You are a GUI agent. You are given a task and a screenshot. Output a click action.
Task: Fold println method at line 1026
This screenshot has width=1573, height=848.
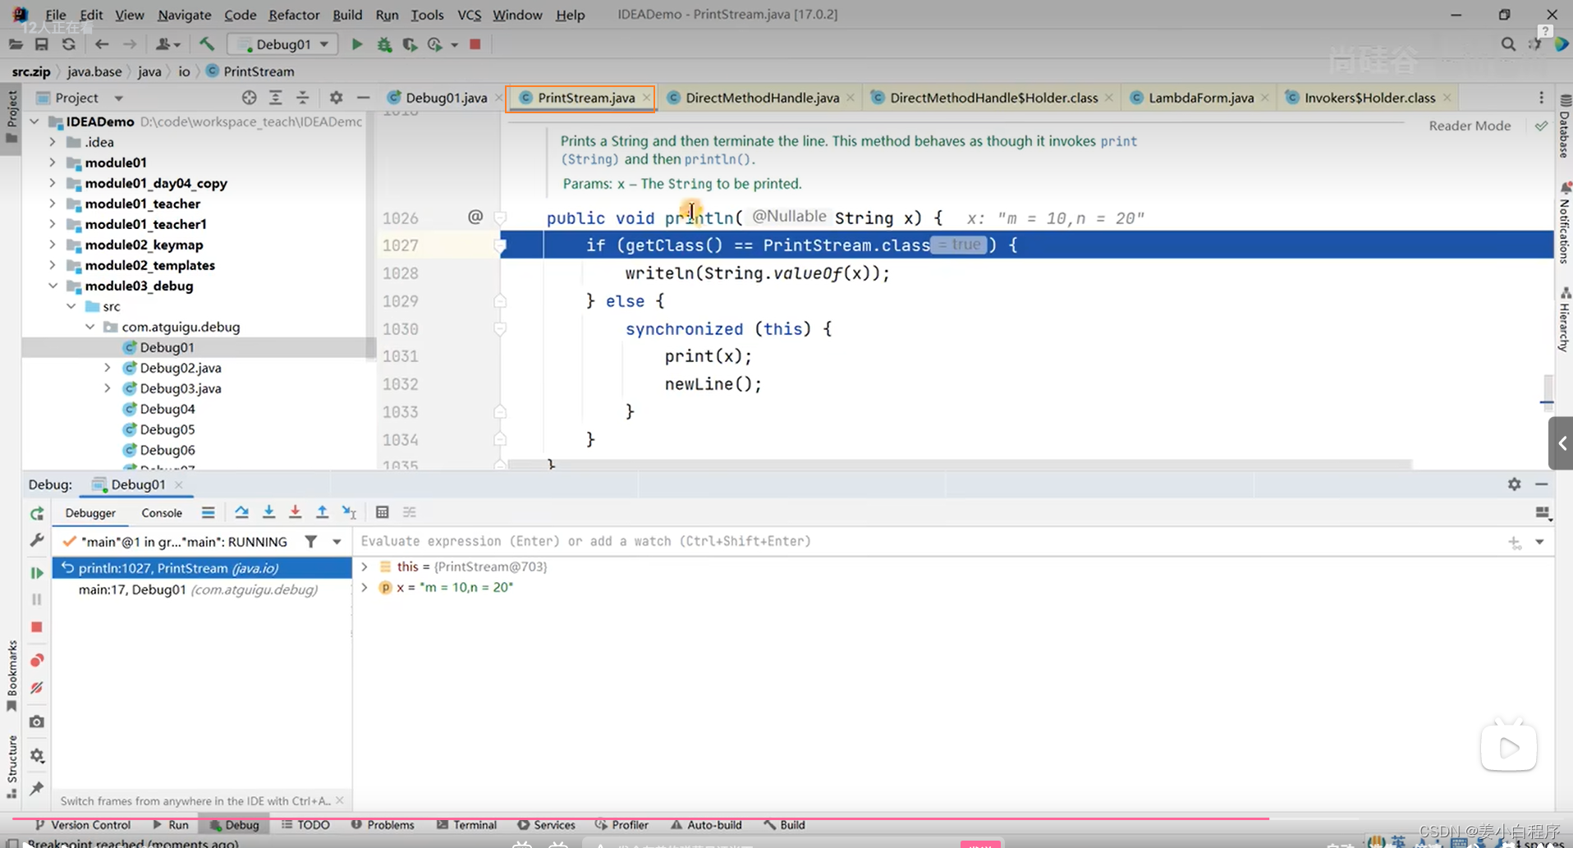pos(500,218)
